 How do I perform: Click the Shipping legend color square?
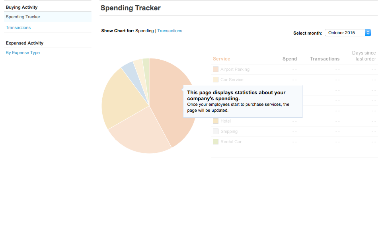[216, 131]
